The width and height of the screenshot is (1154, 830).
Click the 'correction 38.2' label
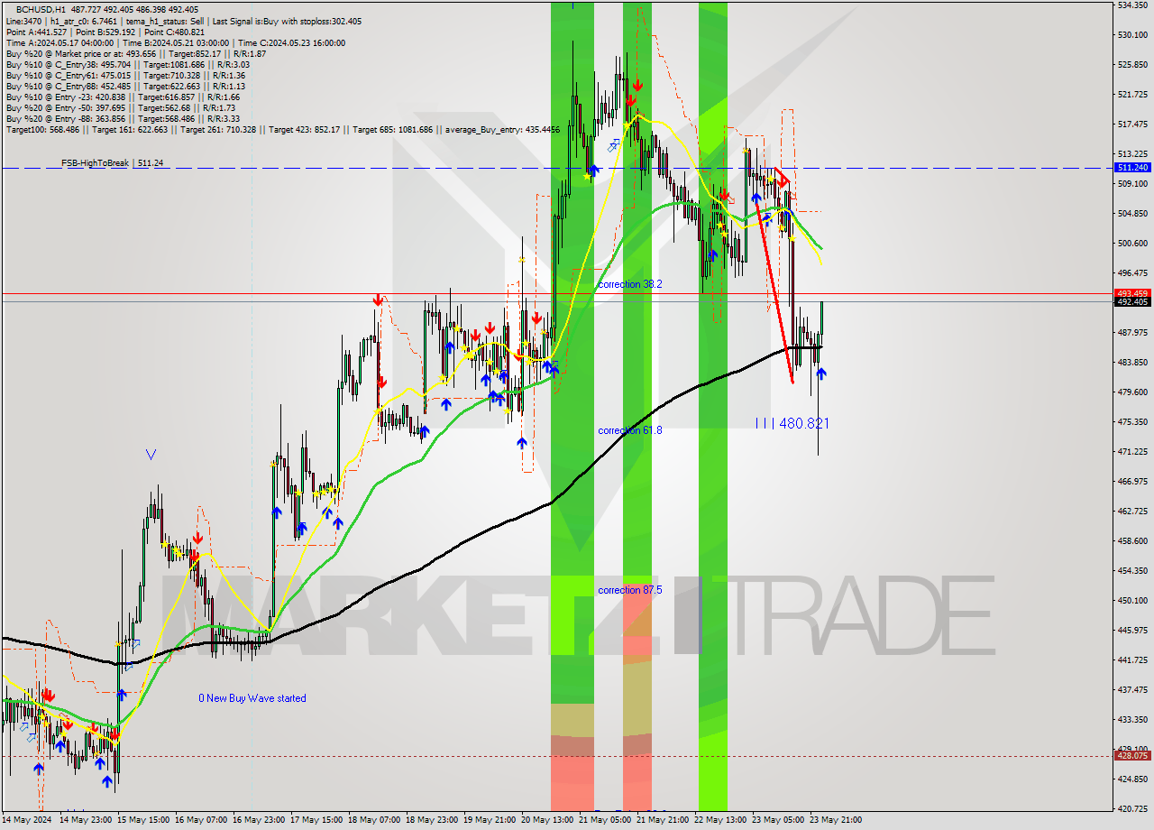coord(630,284)
